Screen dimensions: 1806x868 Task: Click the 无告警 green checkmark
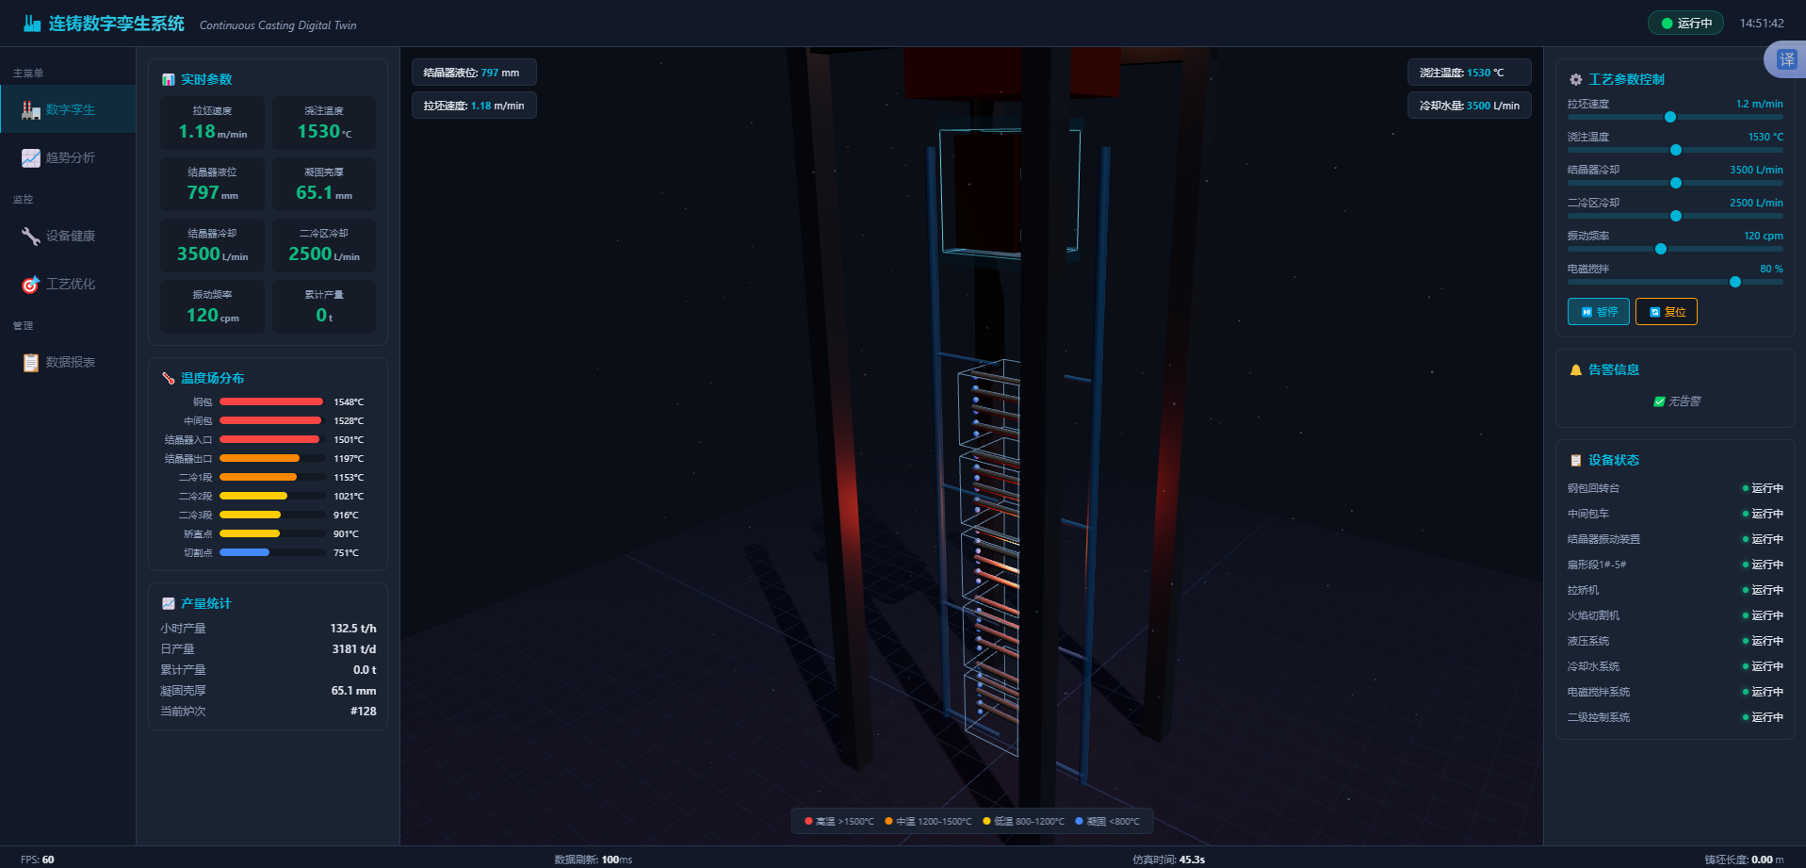pos(1659,401)
